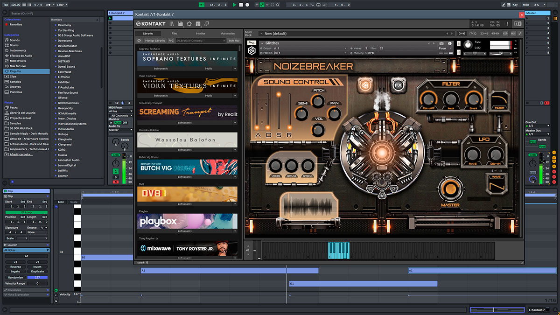Select Instruments category in Ableton browser
This screenshot has width=560, height=315.
click(18, 50)
